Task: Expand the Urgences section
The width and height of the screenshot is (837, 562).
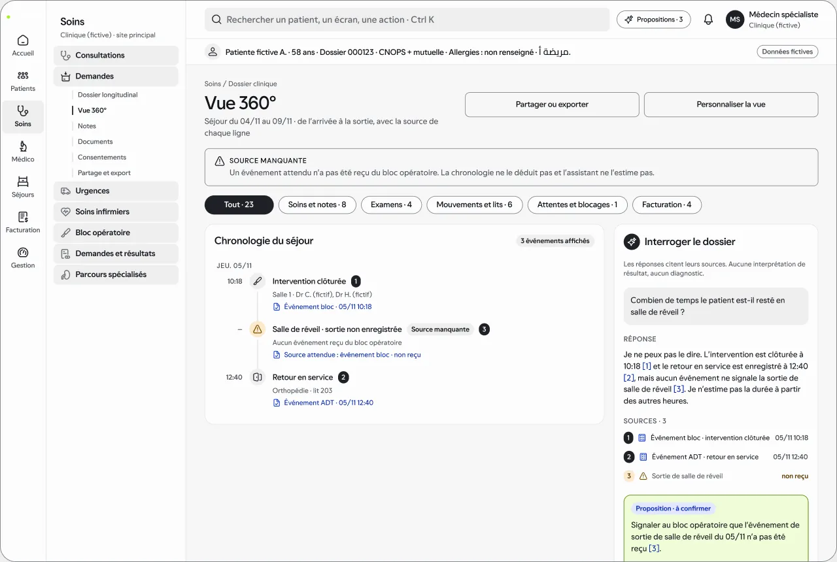Action: point(116,191)
